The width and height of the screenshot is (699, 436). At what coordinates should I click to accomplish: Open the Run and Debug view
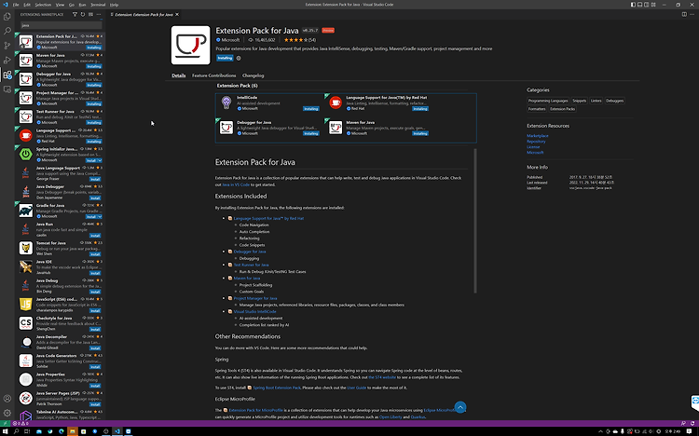click(7, 61)
